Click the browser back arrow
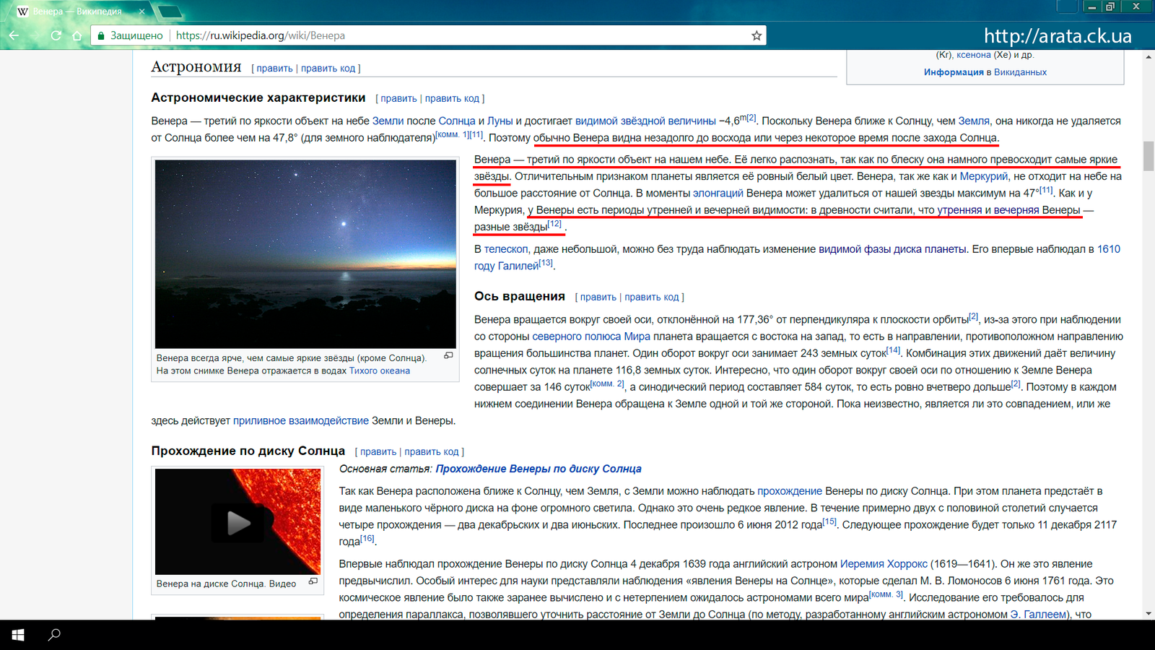 (x=14, y=35)
